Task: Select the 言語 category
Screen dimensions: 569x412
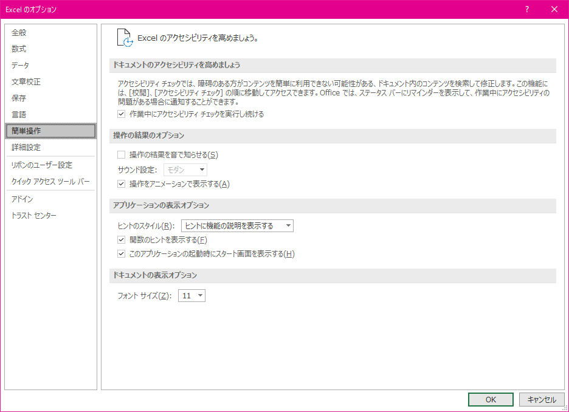Action: pos(51,115)
